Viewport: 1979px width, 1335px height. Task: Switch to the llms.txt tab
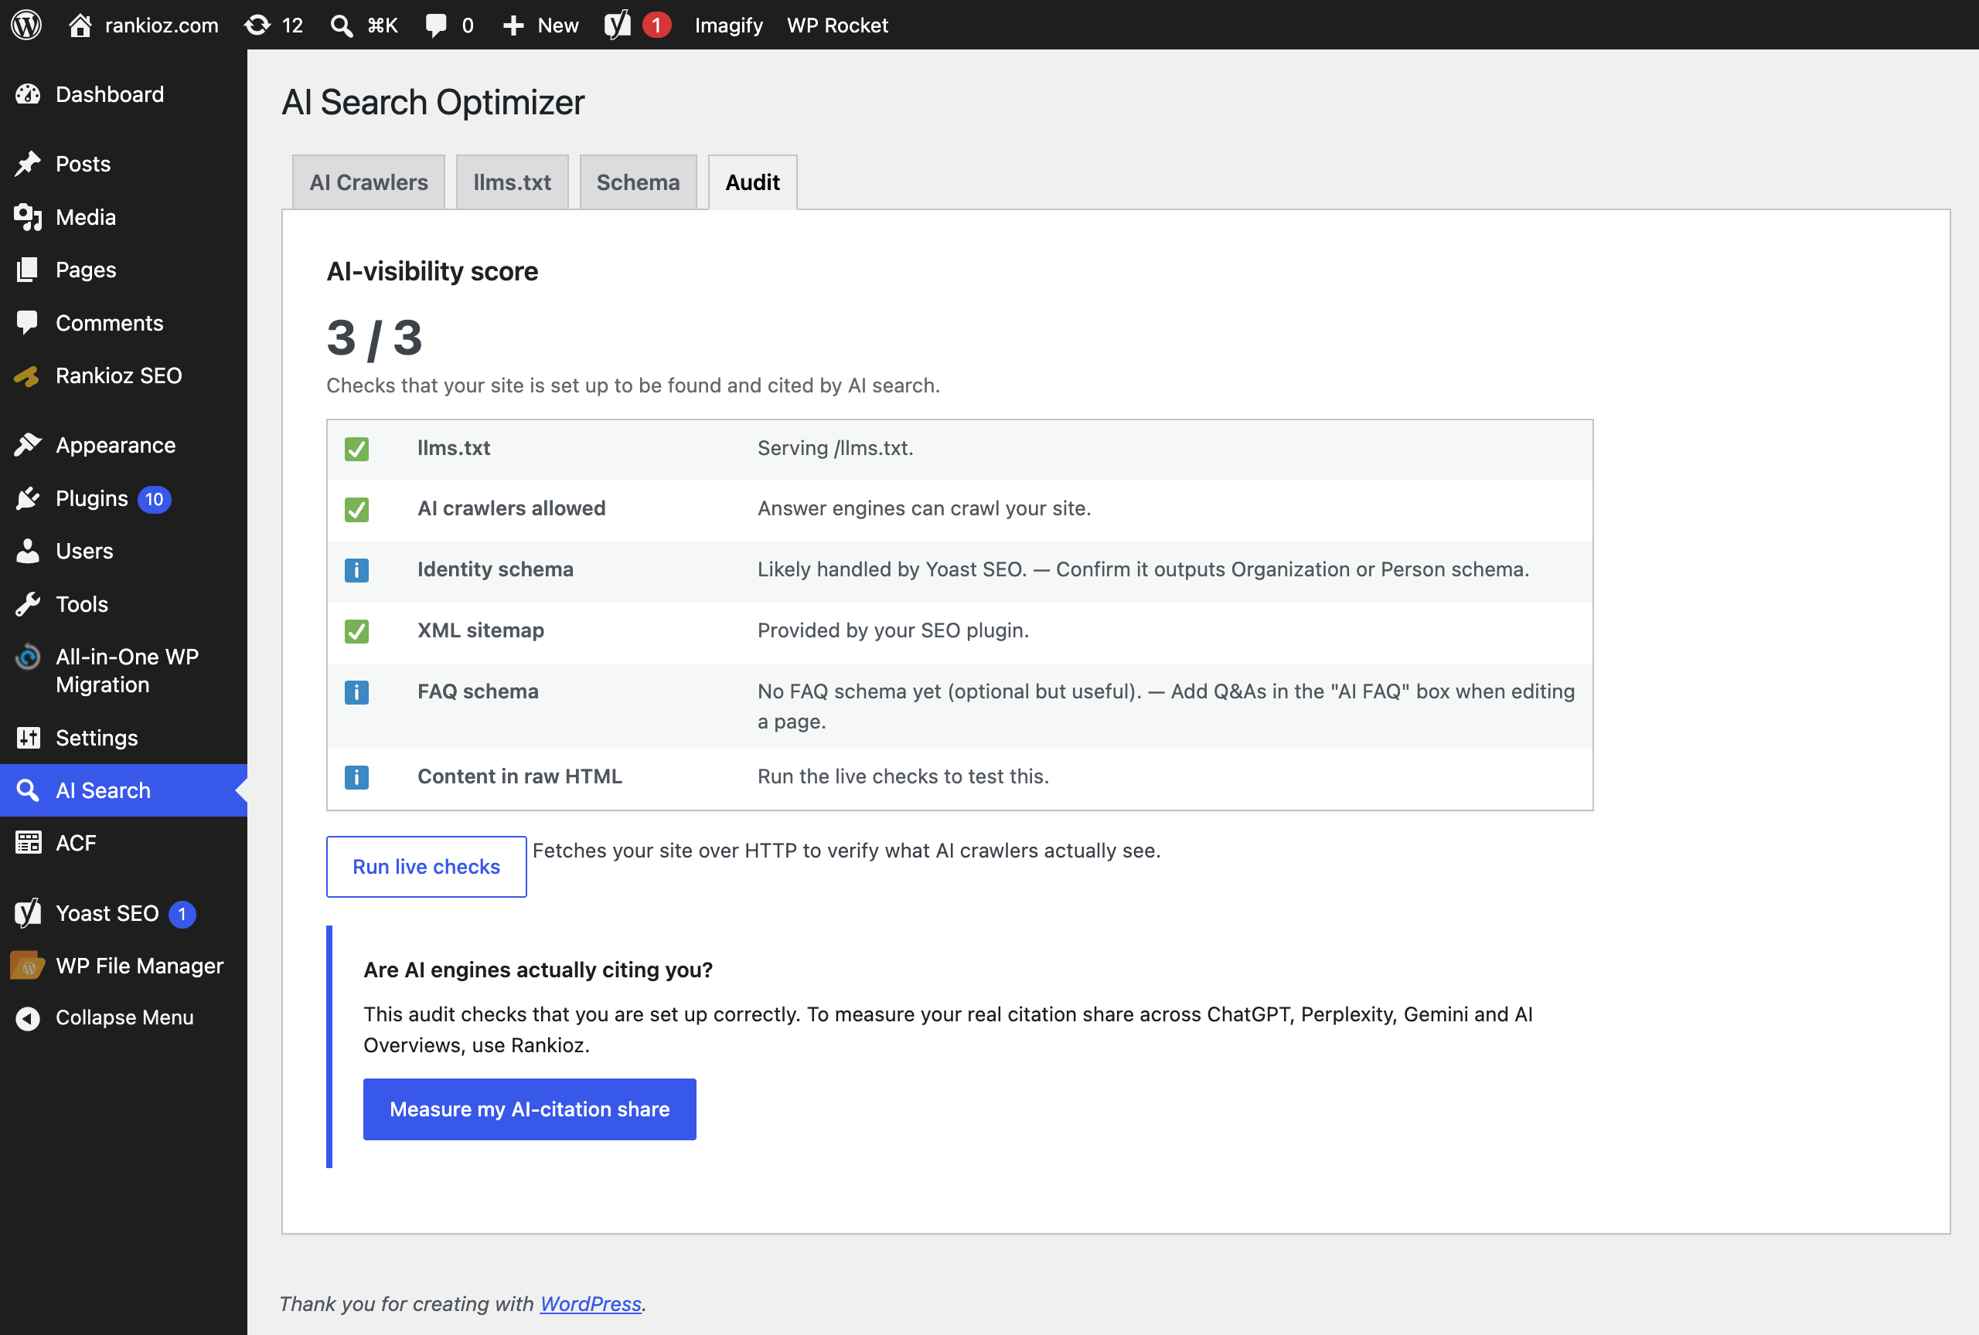coord(512,182)
